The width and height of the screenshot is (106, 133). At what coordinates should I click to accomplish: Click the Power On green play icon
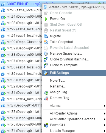tap(46, 19)
